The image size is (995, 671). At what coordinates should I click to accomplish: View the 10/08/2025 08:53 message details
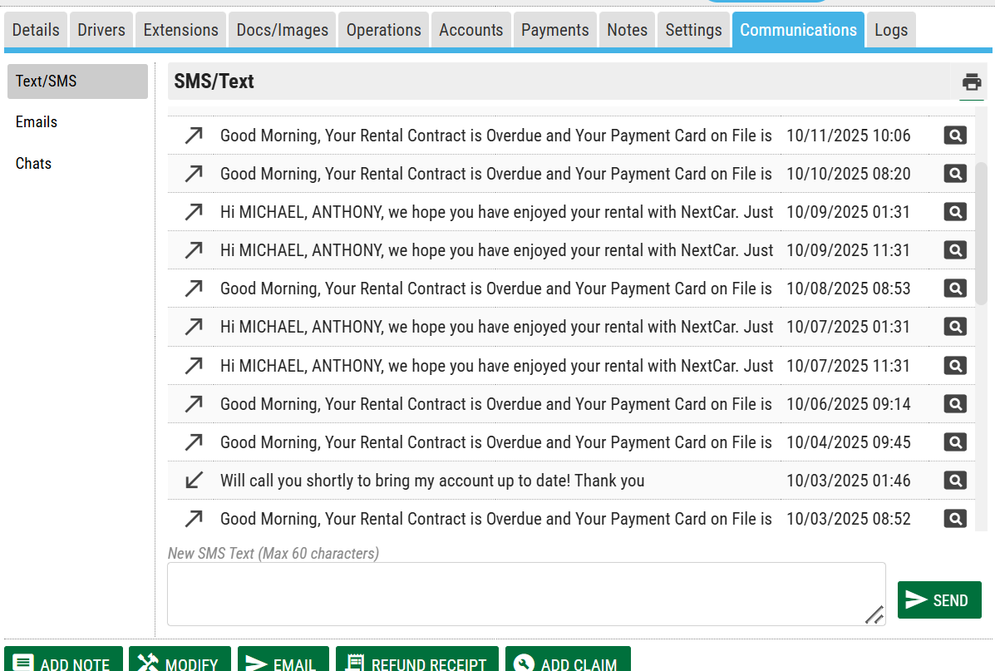click(x=955, y=289)
